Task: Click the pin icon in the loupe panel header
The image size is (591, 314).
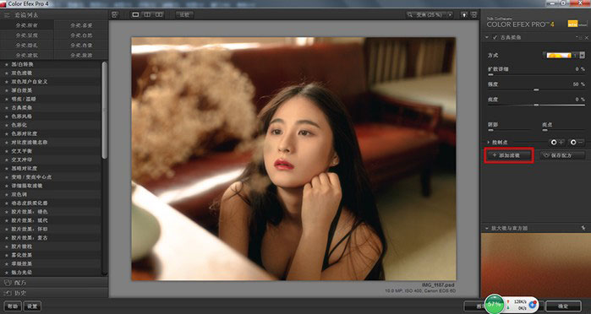Action: [x=583, y=228]
